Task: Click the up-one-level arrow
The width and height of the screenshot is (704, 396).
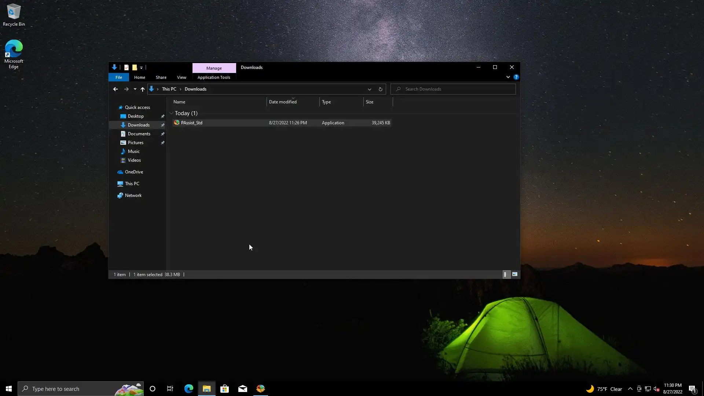Action: pyautogui.click(x=143, y=89)
